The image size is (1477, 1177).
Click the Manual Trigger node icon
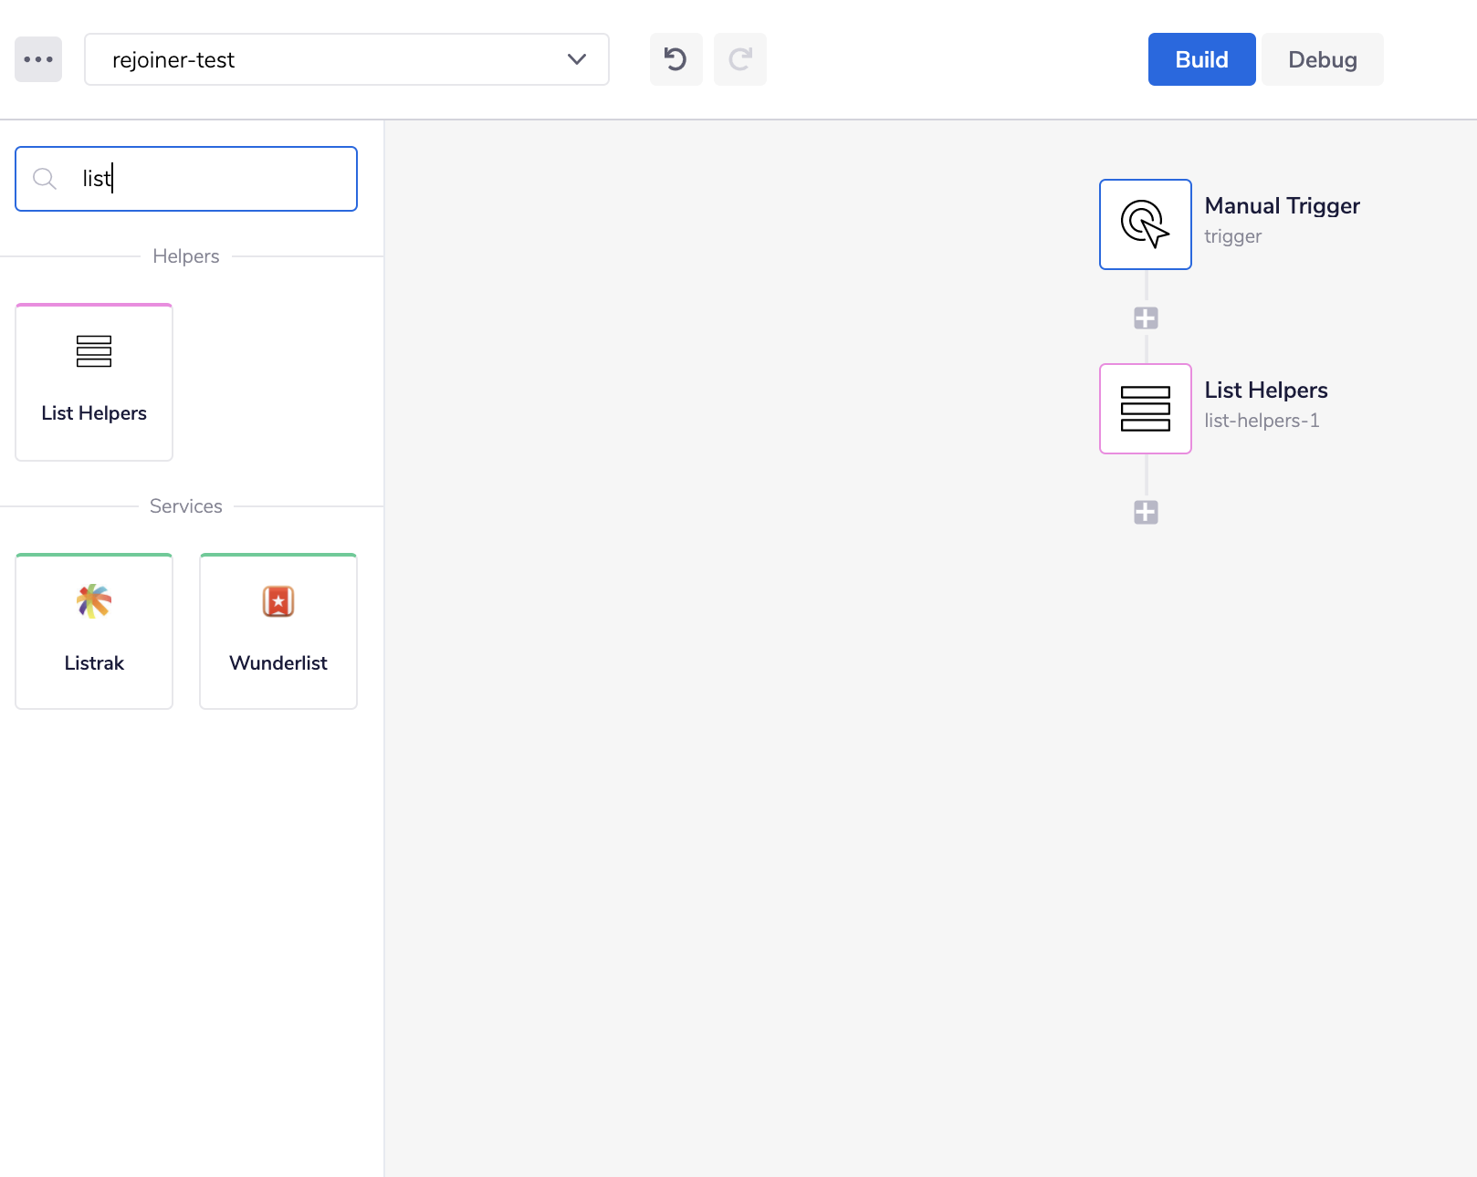(x=1145, y=224)
